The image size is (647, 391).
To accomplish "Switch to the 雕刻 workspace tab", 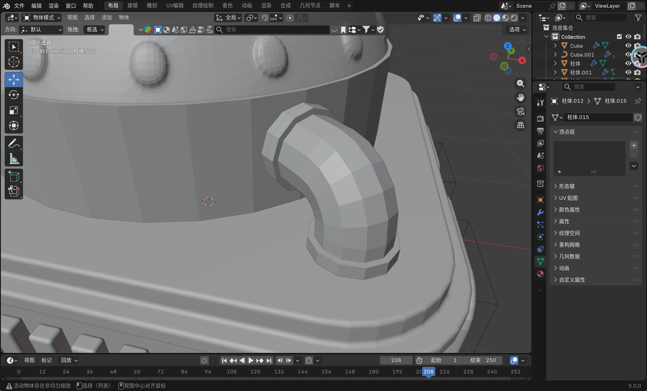I will click(152, 6).
